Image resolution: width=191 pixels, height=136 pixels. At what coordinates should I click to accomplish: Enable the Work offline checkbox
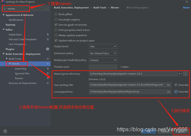pyautogui.click(x=56, y=14)
